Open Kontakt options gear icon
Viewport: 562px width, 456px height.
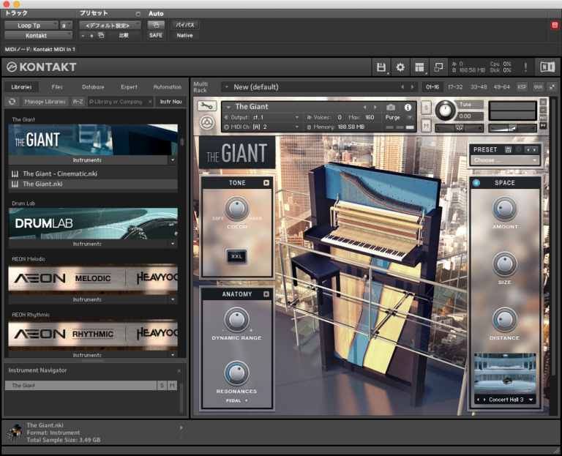point(400,67)
